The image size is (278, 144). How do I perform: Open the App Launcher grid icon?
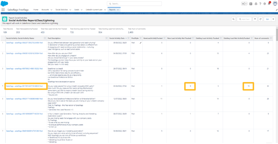(3, 10)
